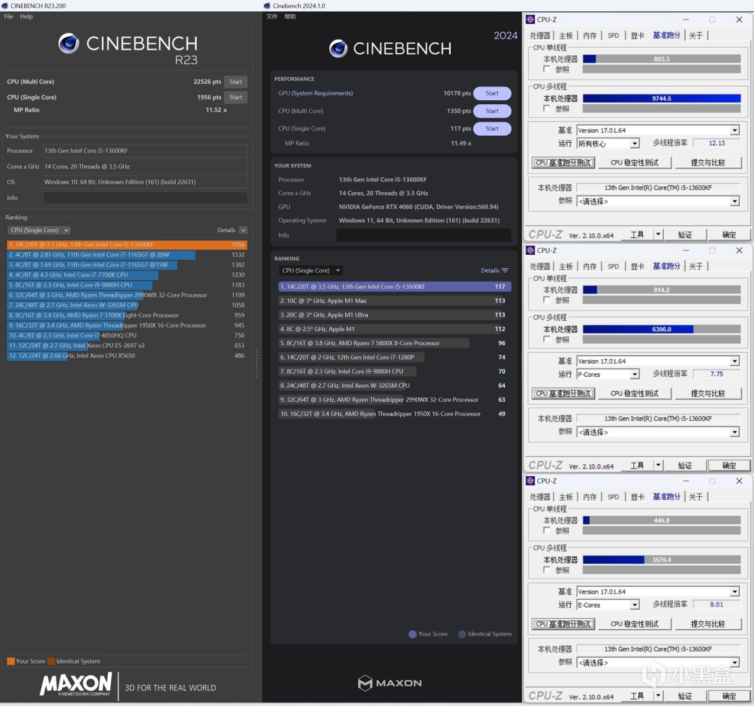The height and width of the screenshot is (706, 754).
Task: Expand the 工具 arrow in P-Cores CPU-Z window
Action: (659, 466)
